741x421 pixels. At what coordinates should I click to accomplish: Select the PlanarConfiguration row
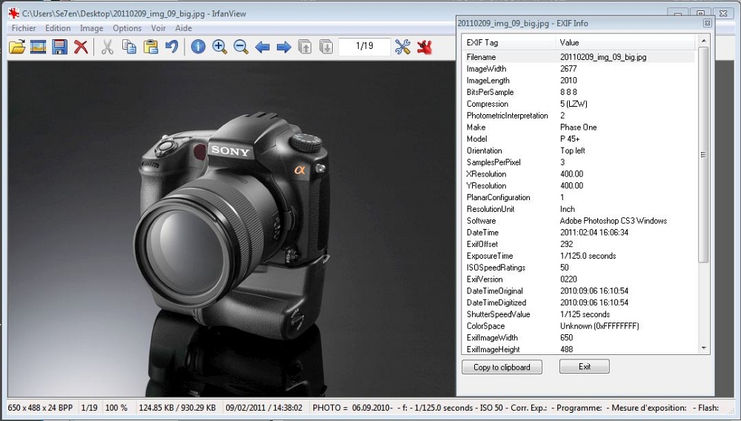(x=579, y=197)
